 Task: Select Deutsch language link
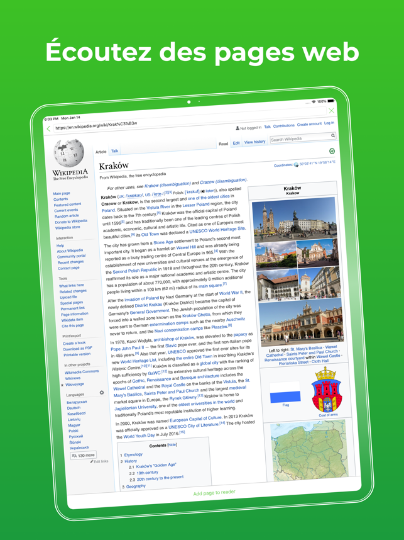coord(74,408)
